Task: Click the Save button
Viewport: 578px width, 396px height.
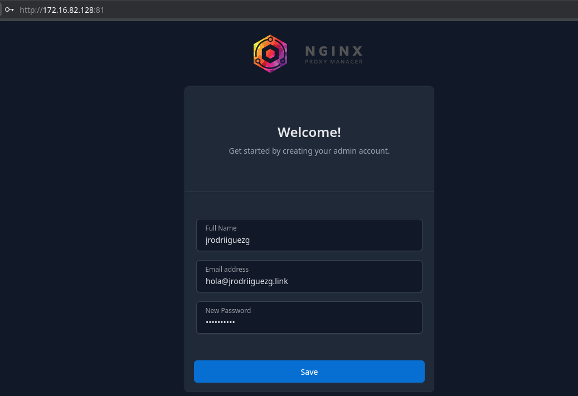Action: (x=309, y=371)
